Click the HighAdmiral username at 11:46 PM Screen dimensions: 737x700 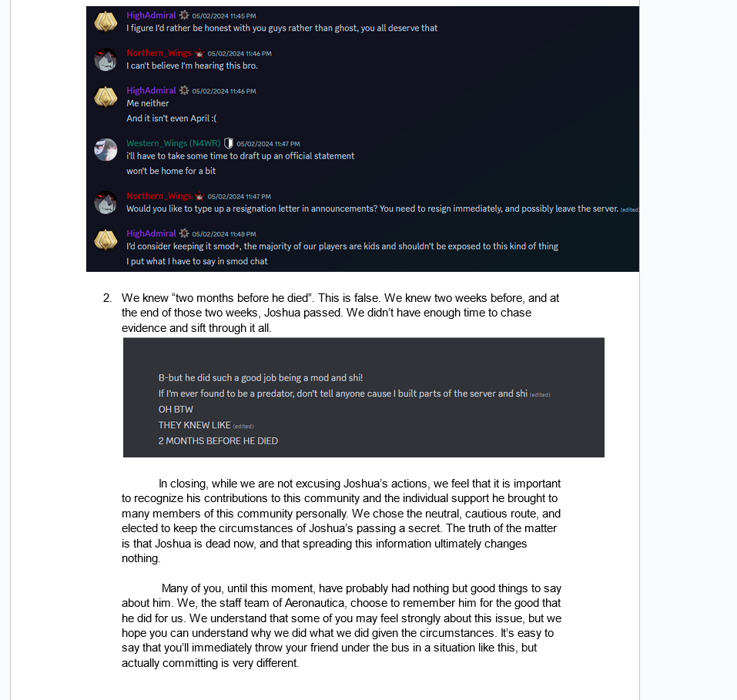click(x=151, y=91)
